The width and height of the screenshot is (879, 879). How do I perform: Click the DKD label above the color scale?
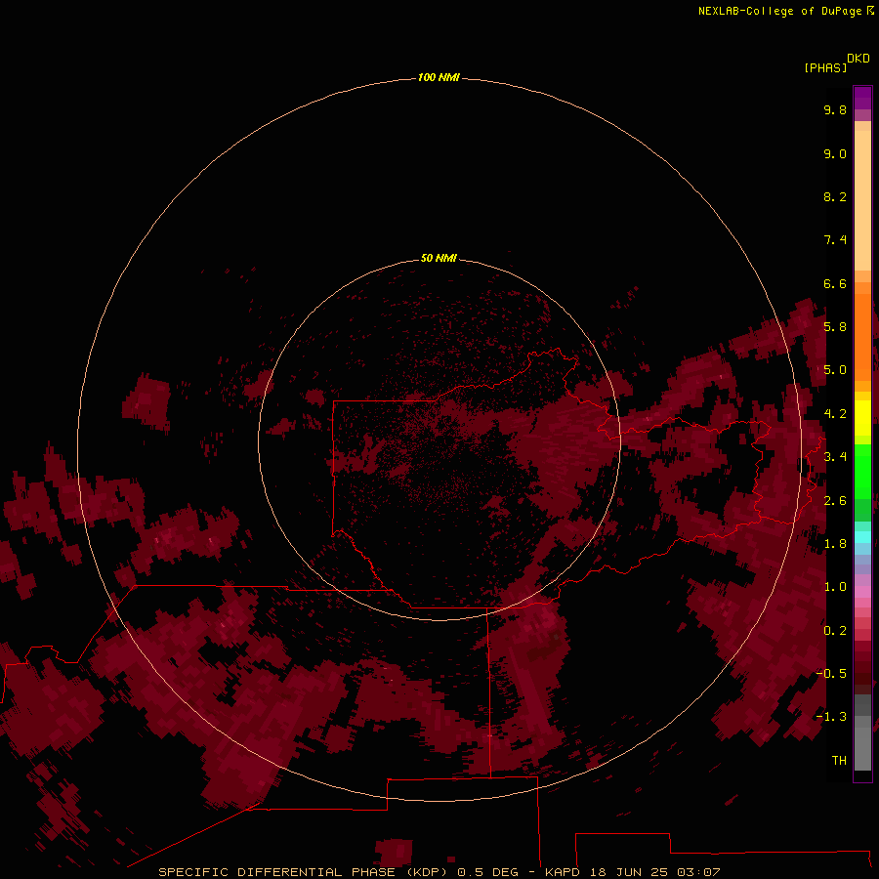(858, 59)
